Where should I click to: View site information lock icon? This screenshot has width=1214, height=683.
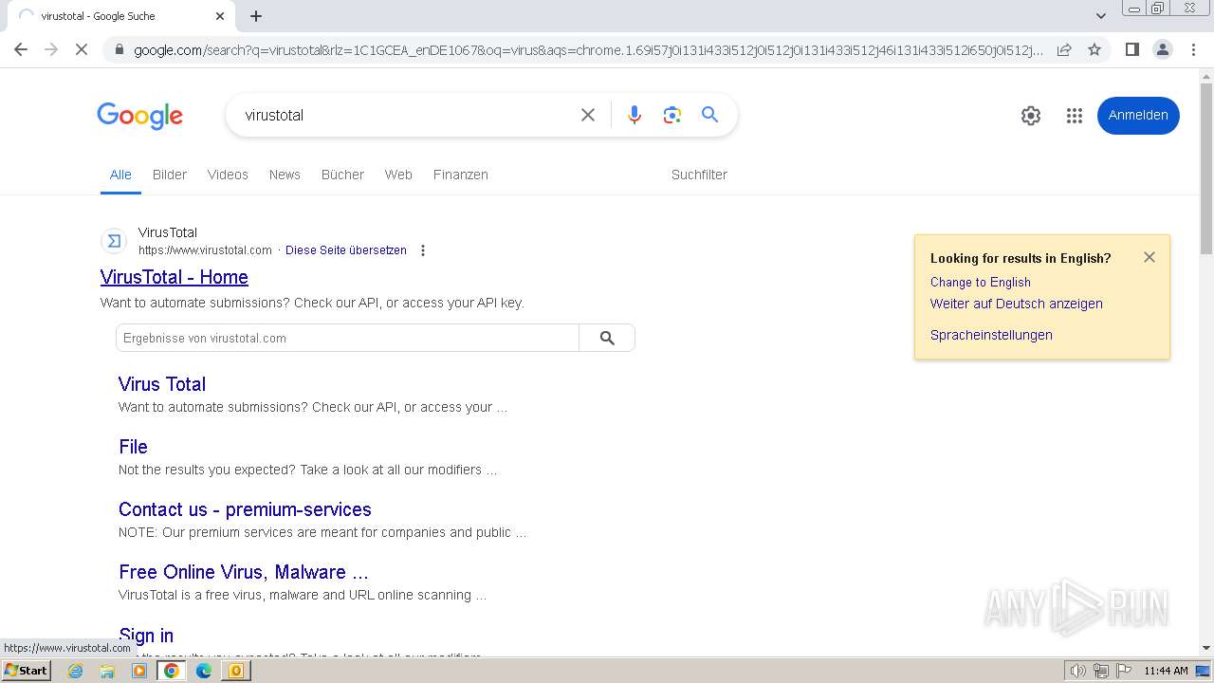click(119, 50)
